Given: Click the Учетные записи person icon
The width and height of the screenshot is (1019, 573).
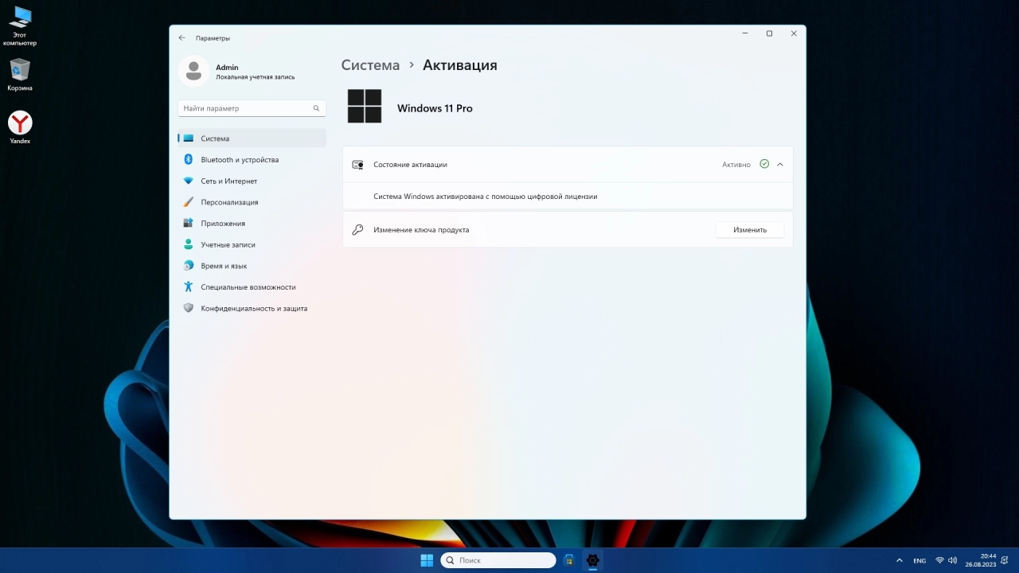Looking at the screenshot, I should (x=189, y=244).
